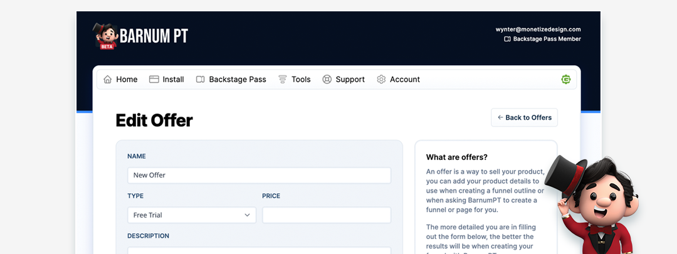Click the Support lifebuoy icon
This screenshot has width=677, height=254.
(327, 80)
